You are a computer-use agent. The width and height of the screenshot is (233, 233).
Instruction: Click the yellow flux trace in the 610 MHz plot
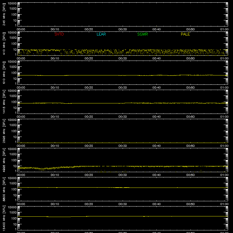(x=123, y=75)
